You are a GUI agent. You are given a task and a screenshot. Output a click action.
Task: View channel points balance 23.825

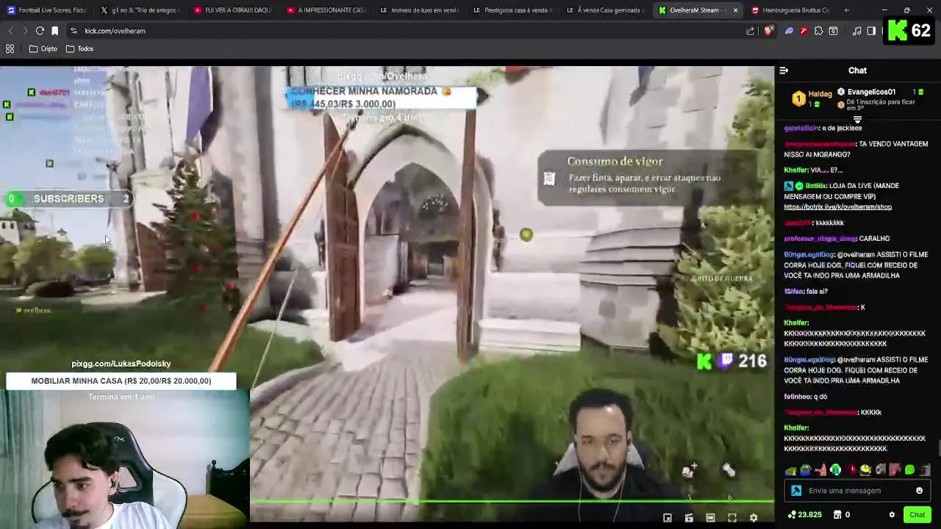[804, 515]
